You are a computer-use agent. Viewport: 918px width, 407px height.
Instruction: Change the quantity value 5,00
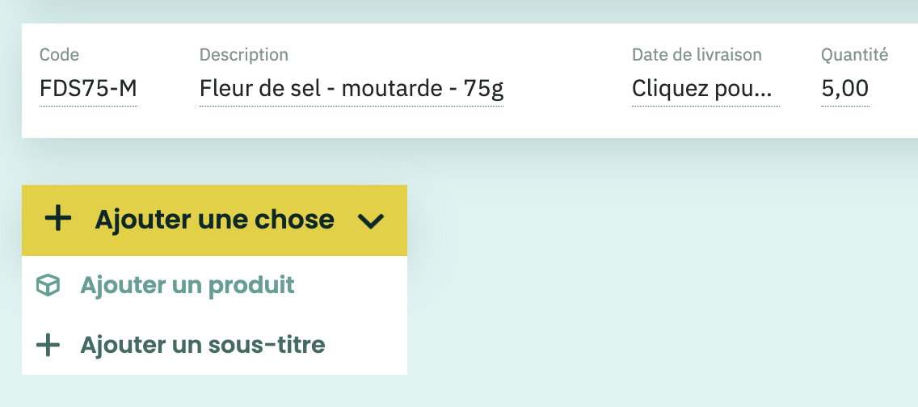[x=844, y=89]
